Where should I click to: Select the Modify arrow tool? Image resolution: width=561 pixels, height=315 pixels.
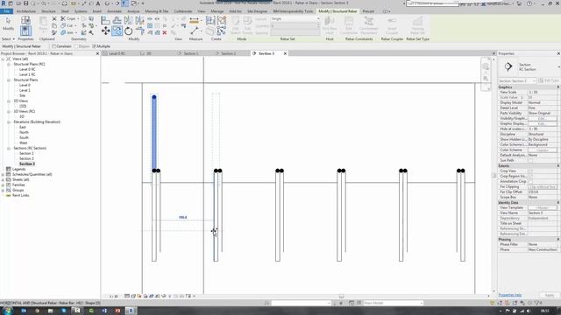coord(8,24)
